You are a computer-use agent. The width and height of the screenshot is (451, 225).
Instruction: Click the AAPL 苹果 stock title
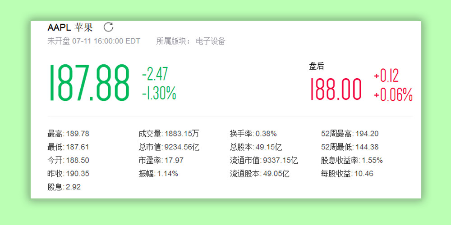pos(70,27)
